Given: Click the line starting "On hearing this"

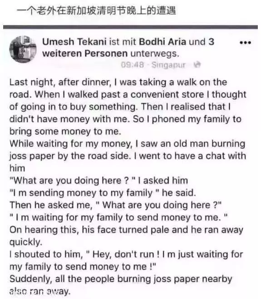Looking at the screenshot, I should pos(126,230).
